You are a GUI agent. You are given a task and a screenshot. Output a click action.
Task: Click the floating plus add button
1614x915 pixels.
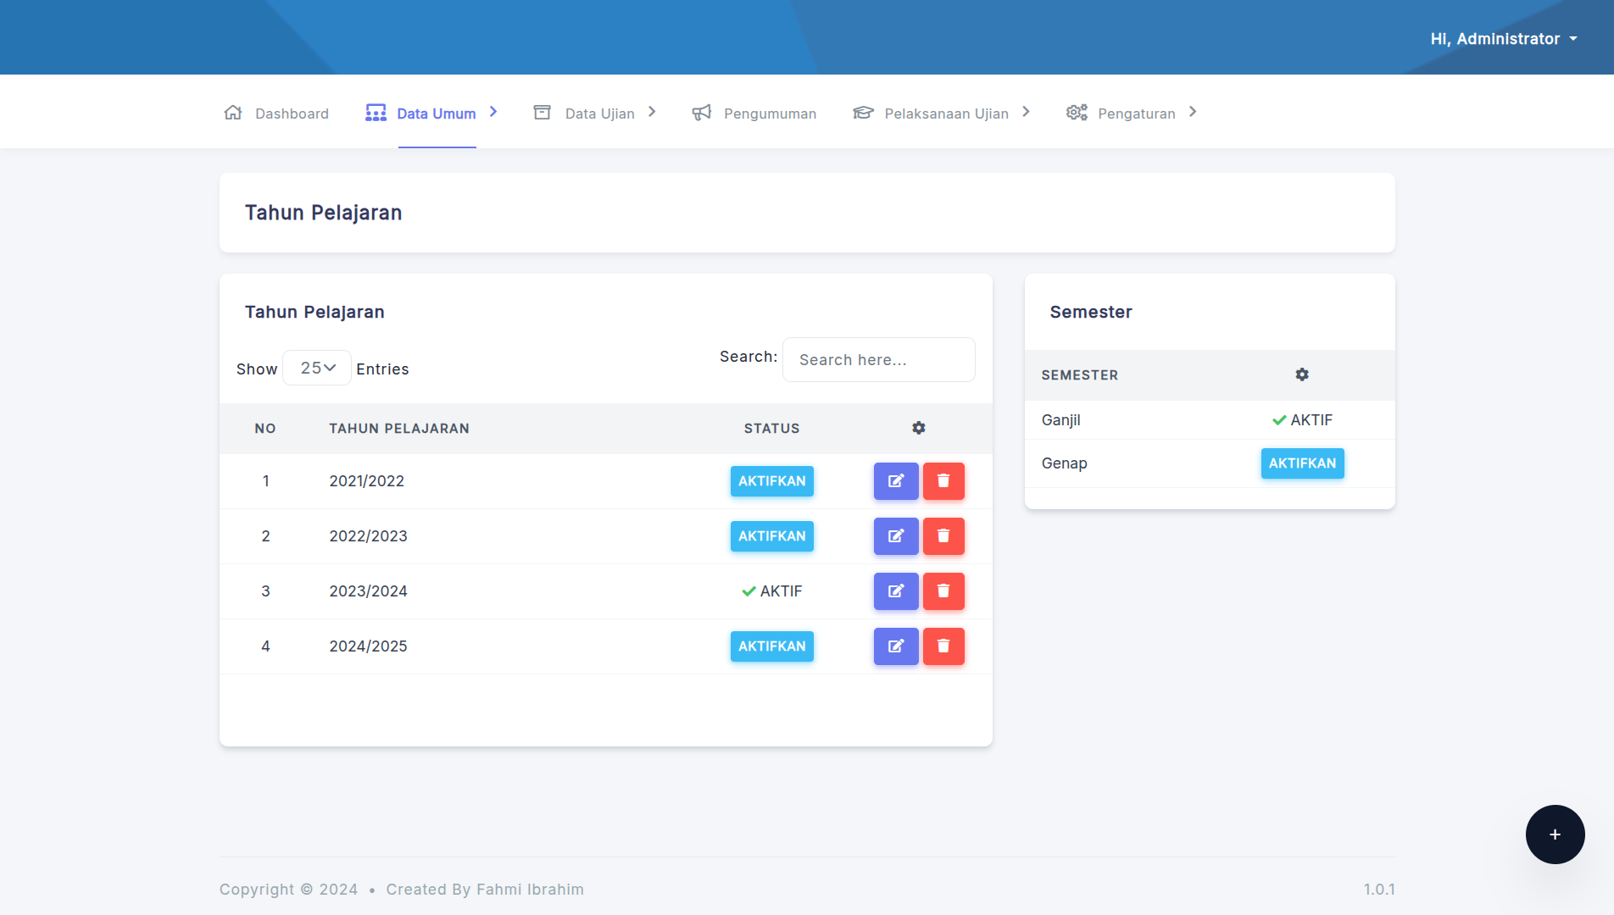tap(1555, 835)
